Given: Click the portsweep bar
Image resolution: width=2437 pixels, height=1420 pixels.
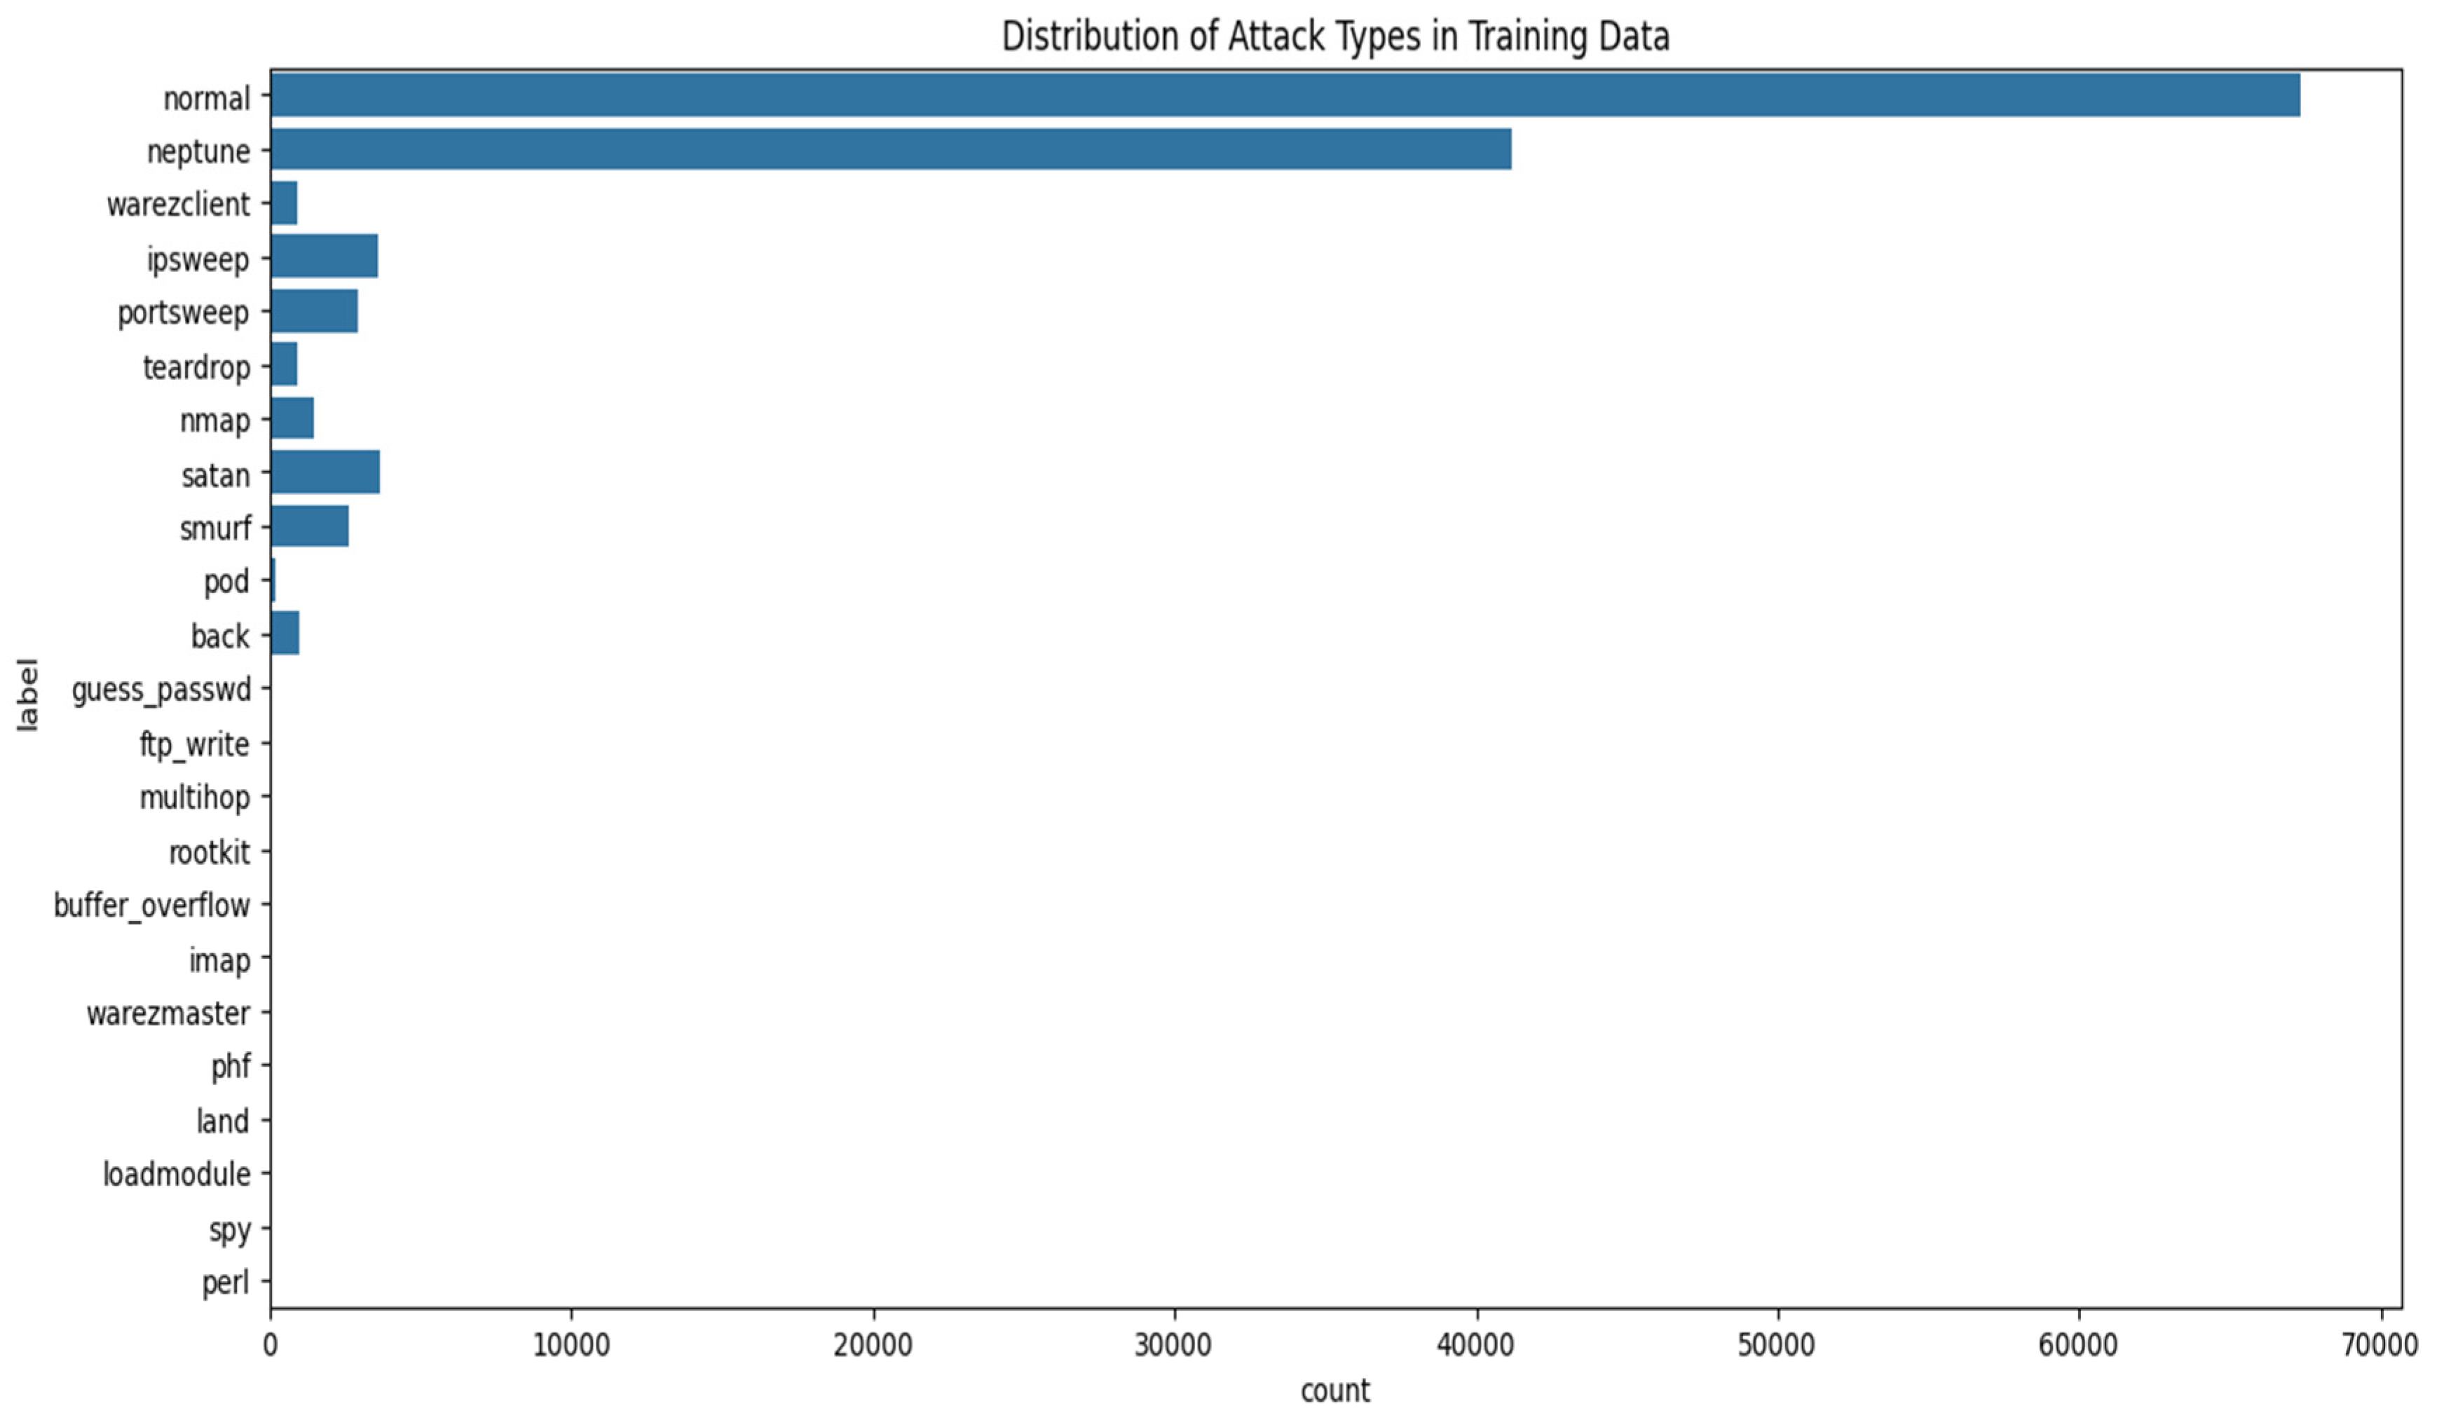Looking at the screenshot, I should coord(314,311).
